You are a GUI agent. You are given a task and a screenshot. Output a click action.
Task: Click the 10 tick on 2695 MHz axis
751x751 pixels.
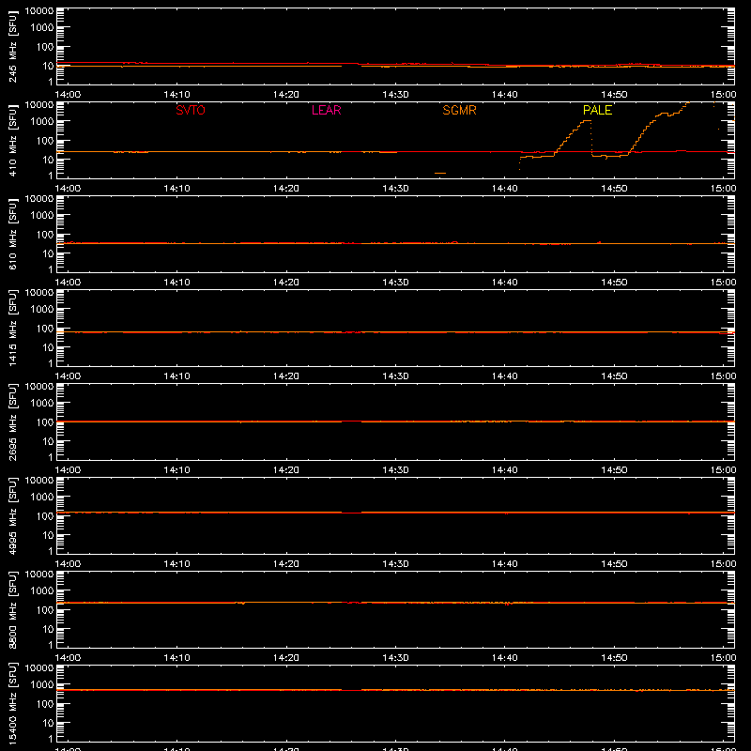(49, 441)
